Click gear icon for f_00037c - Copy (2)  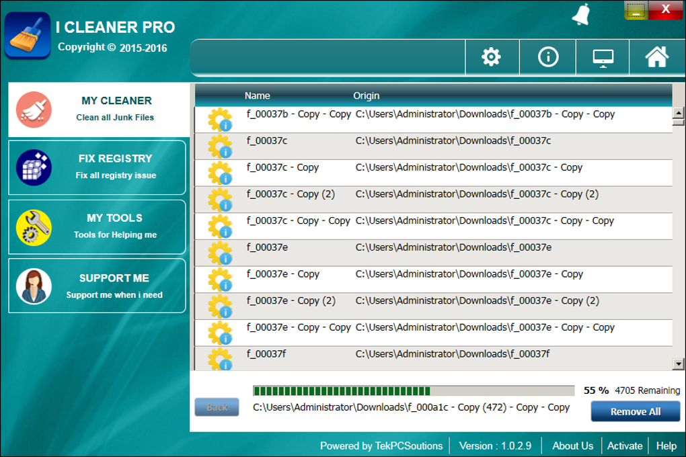click(220, 200)
